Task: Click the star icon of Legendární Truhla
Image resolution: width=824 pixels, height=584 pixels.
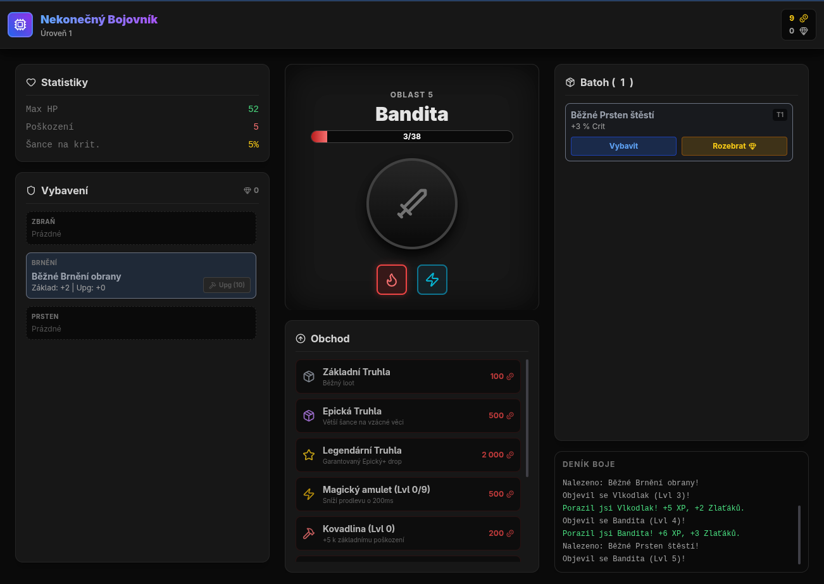Action: tap(309, 455)
